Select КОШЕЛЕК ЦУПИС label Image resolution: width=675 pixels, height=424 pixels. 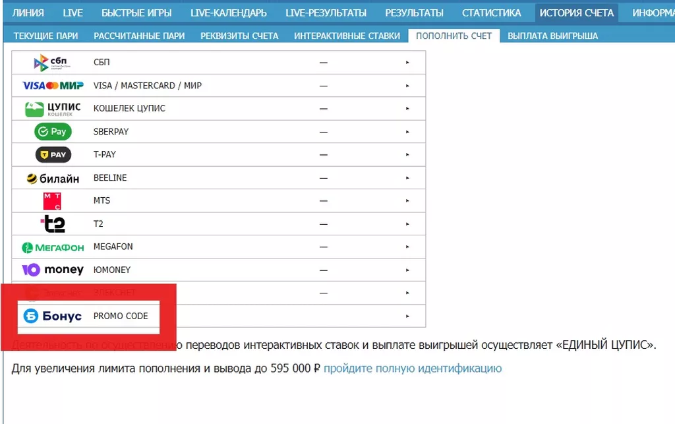pyautogui.click(x=129, y=109)
